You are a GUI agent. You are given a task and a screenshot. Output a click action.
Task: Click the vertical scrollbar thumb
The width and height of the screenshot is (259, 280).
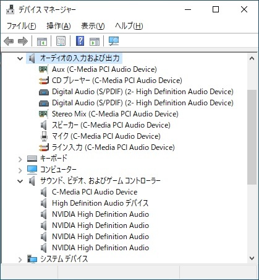click(x=252, y=137)
